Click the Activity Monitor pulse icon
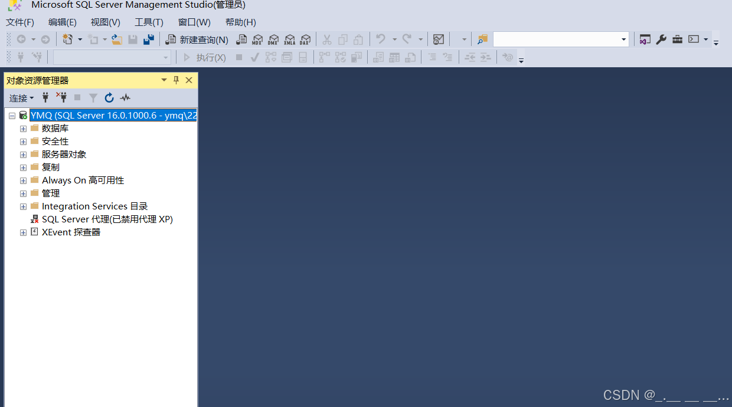Screen dimensions: 732x407 [125, 98]
